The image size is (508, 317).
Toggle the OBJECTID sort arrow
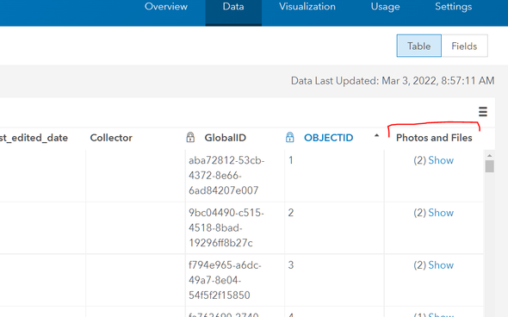[x=376, y=136]
